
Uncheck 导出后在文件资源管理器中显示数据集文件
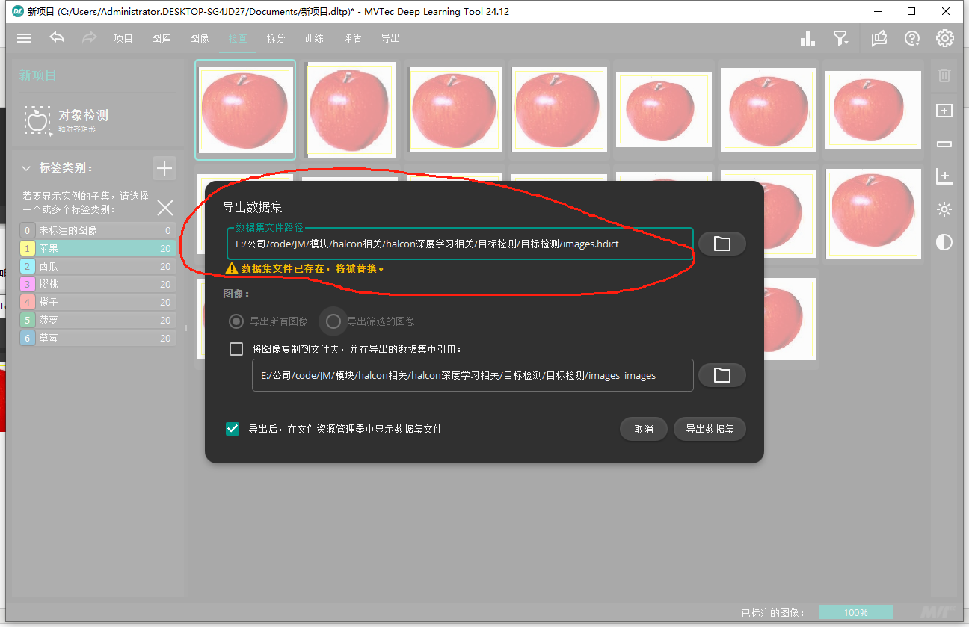232,429
